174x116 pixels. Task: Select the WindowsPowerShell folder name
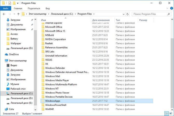pos(56,105)
